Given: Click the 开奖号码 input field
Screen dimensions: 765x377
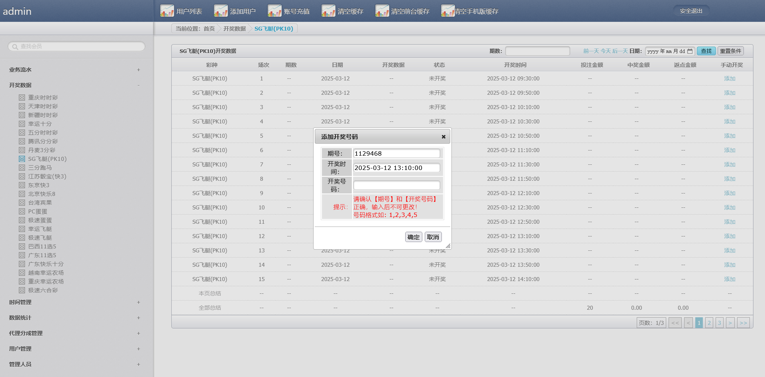Looking at the screenshot, I should tap(396, 186).
